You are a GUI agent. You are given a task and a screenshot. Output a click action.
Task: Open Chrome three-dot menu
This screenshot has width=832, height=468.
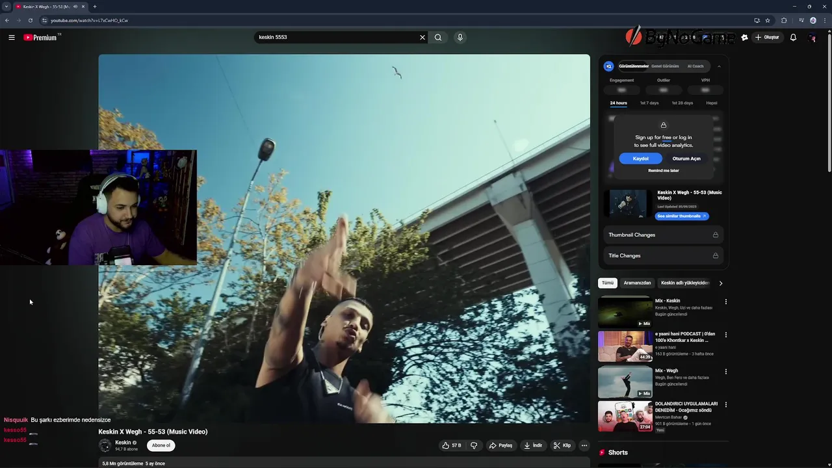coord(824,20)
